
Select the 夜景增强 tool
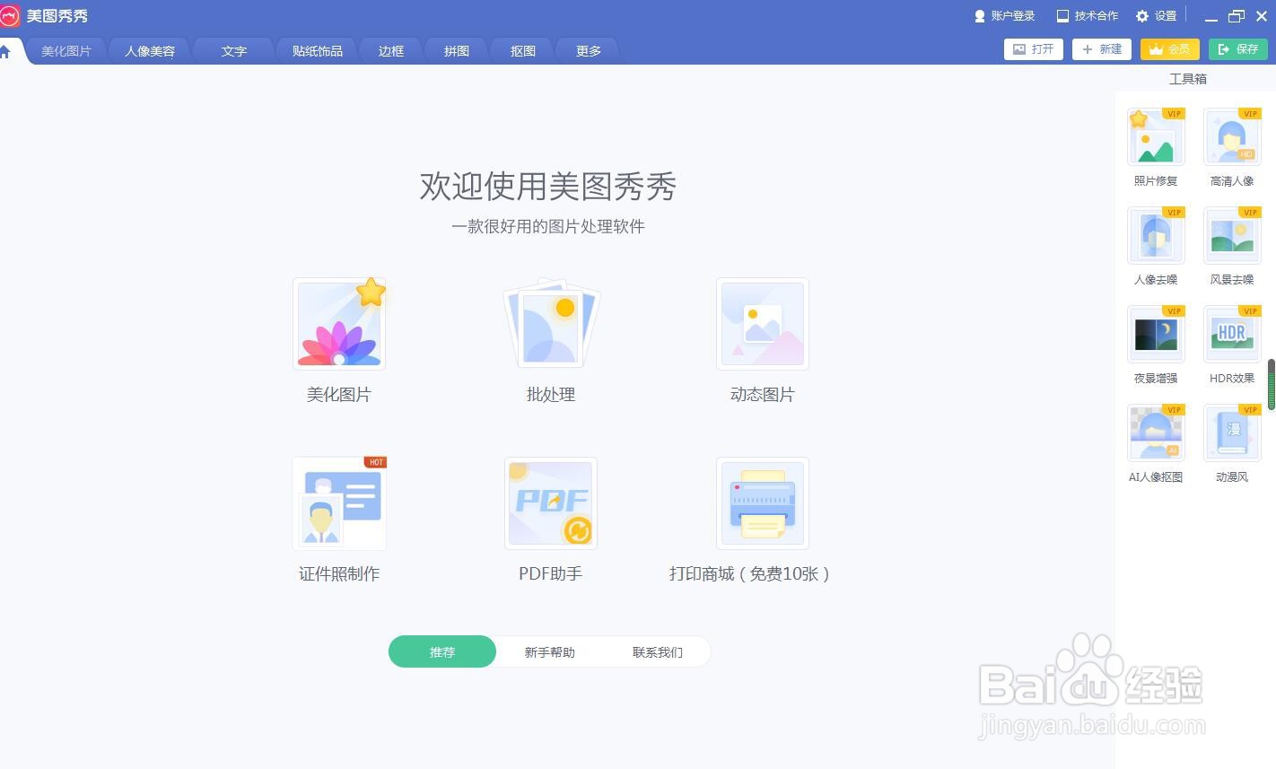[1156, 343]
